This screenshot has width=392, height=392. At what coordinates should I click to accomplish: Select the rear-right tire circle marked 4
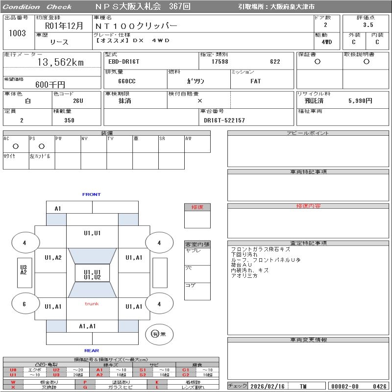click(159, 304)
